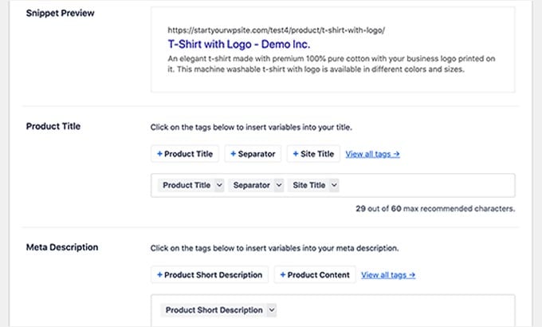Viewport: 542px width, 327px height.
Task: Open View all tags link under Meta Description
Action: (x=388, y=274)
